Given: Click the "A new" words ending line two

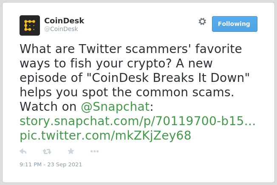Looking at the screenshot, I should [x=194, y=63].
